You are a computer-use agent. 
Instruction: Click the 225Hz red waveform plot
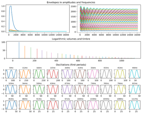(x=53, y=74)
